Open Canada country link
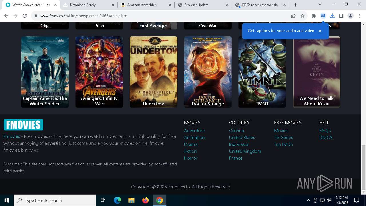The image size is (366, 206). [x=236, y=130]
